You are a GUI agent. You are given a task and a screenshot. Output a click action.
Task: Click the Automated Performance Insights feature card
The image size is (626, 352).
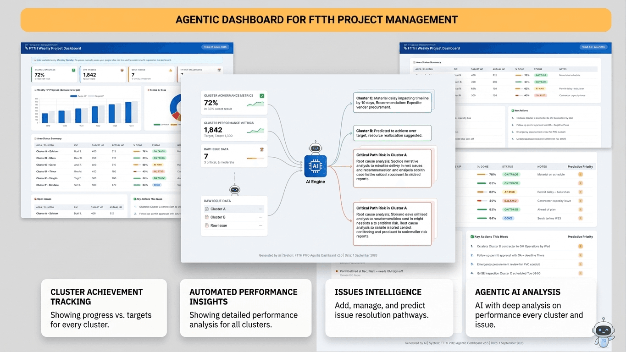[x=246, y=308]
